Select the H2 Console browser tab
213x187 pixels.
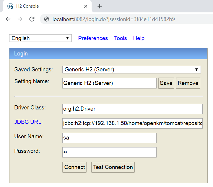point(44,6)
